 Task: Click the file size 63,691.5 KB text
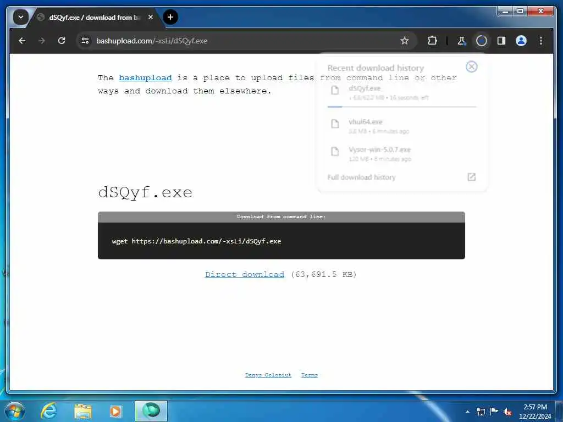[324, 275]
